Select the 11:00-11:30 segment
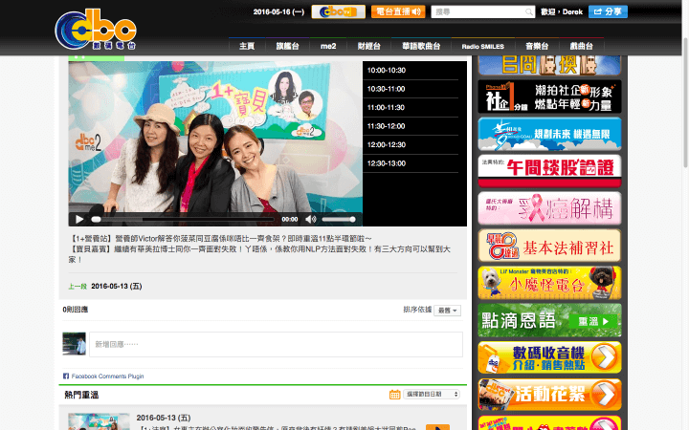The width and height of the screenshot is (689, 430). click(x=412, y=107)
